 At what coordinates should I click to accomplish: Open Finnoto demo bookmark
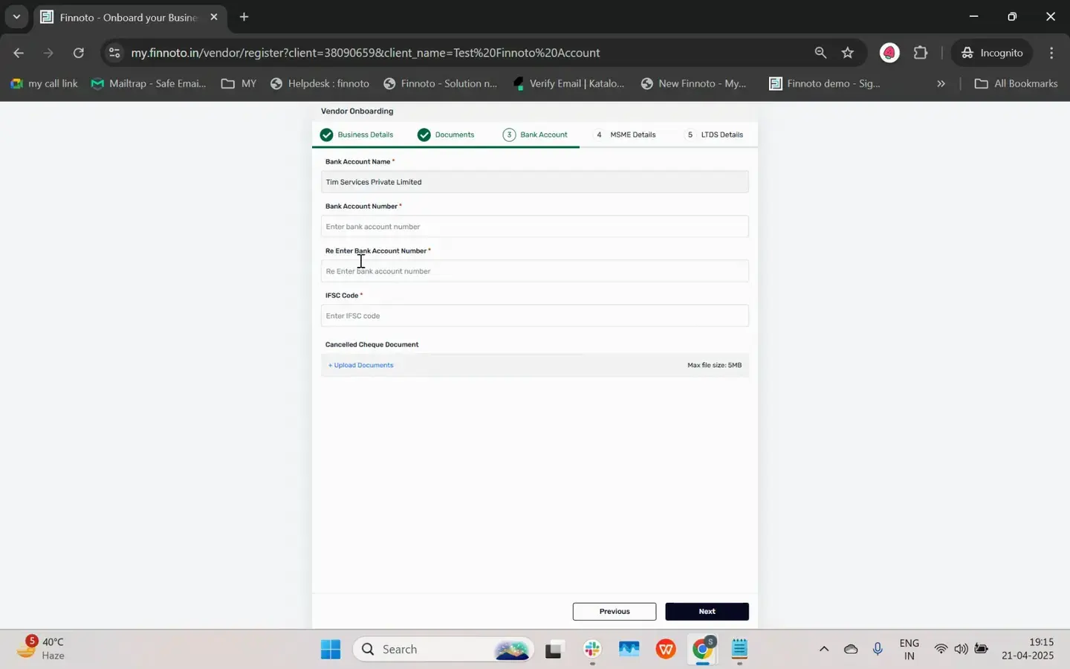(x=824, y=83)
